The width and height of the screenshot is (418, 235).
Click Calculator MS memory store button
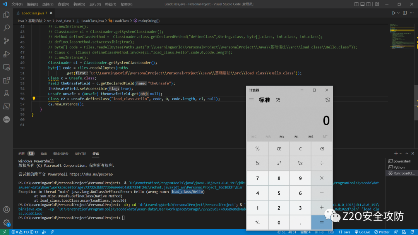pos(310,137)
